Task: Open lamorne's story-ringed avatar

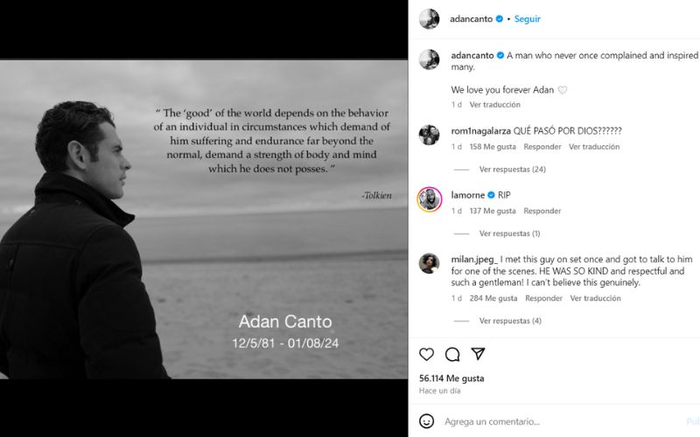Action: pyautogui.click(x=429, y=199)
